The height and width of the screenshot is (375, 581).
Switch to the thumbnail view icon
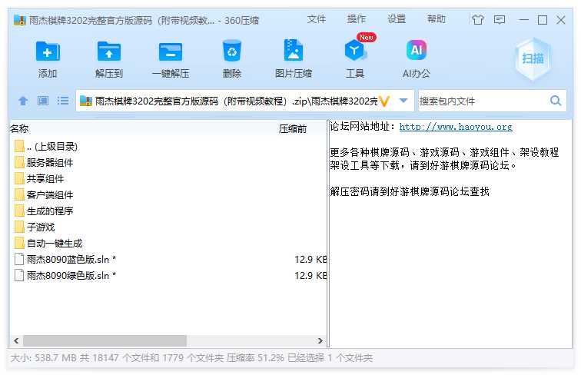click(x=43, y=101)
